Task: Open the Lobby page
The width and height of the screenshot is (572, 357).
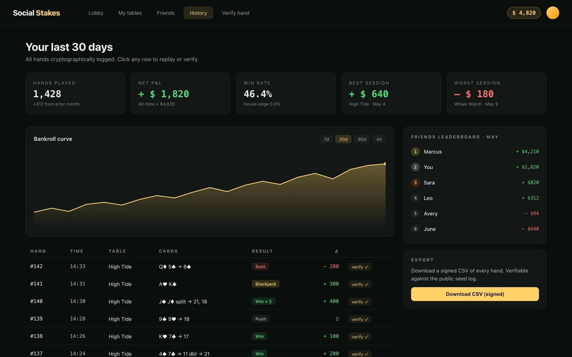Action: 96,13
